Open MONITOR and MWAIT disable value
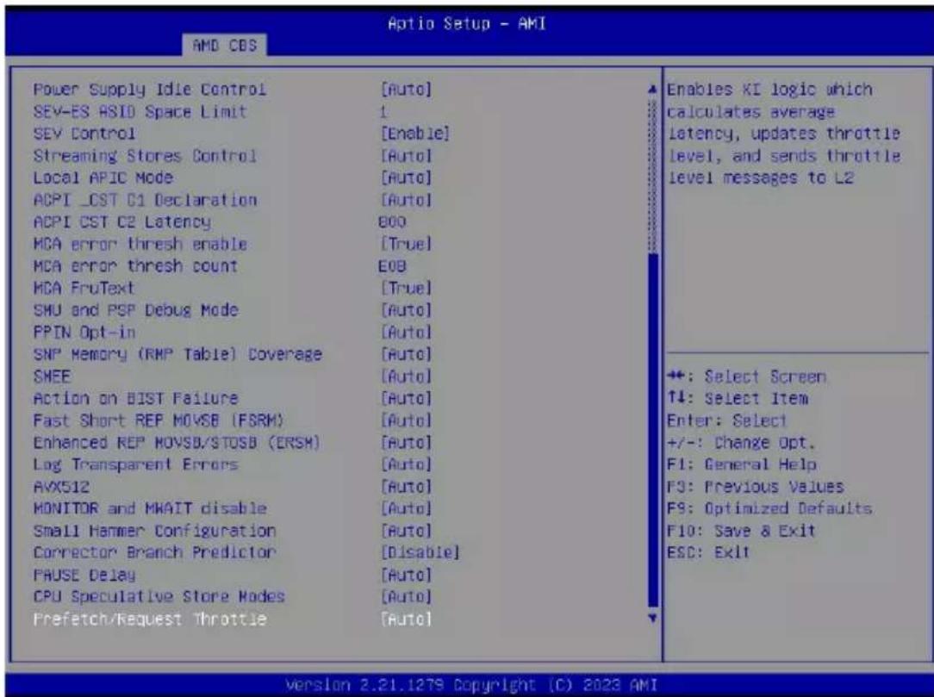934x697 pixels. 406,508
